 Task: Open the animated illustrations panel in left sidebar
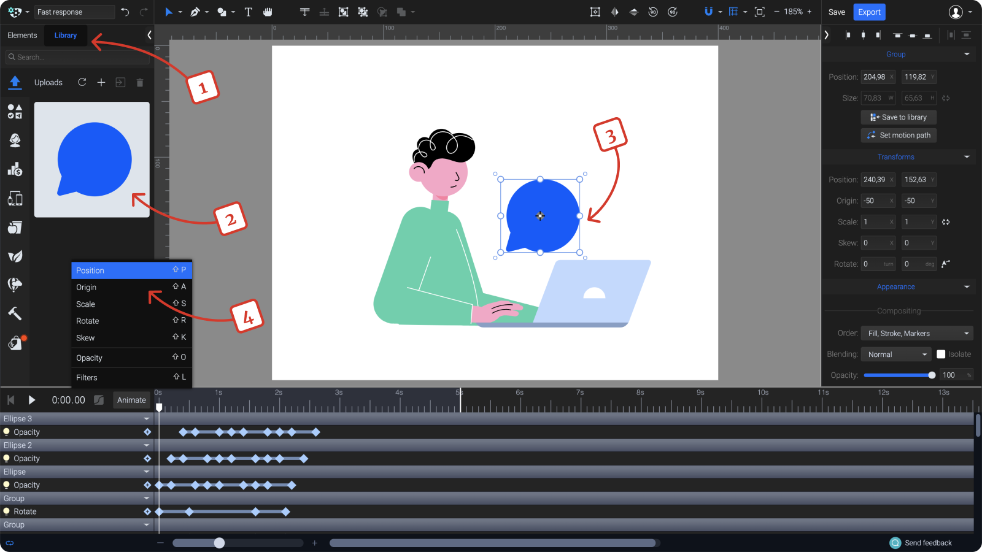tap(15, 140)
